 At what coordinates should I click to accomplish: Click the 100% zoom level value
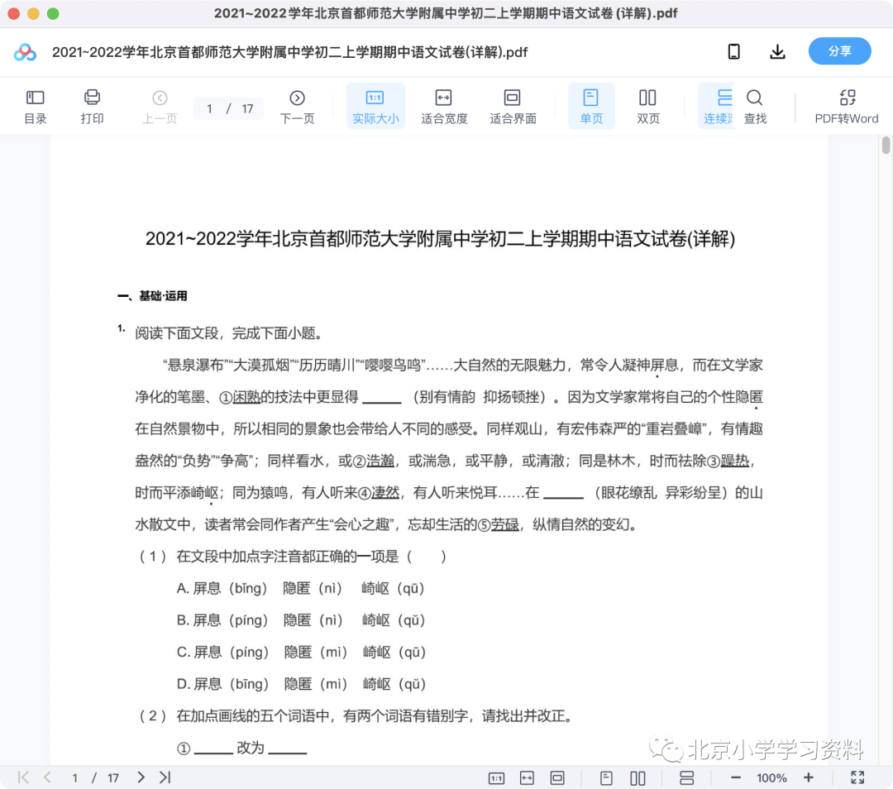tap(771, 777)
